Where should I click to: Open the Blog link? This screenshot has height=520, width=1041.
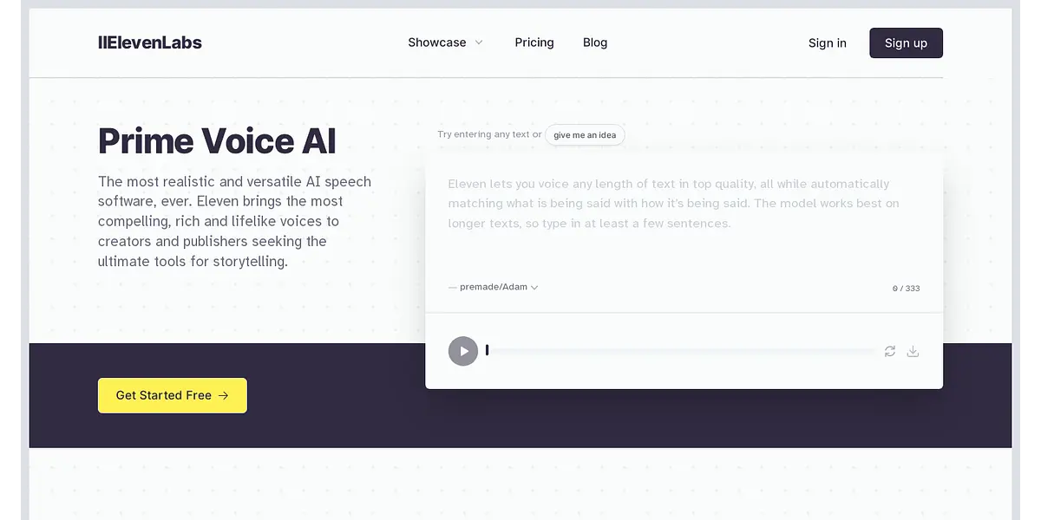pos(595,42)
